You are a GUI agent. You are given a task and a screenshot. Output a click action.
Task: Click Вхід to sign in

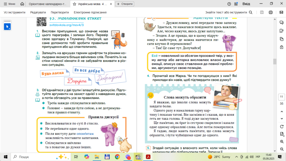(246, 4)
